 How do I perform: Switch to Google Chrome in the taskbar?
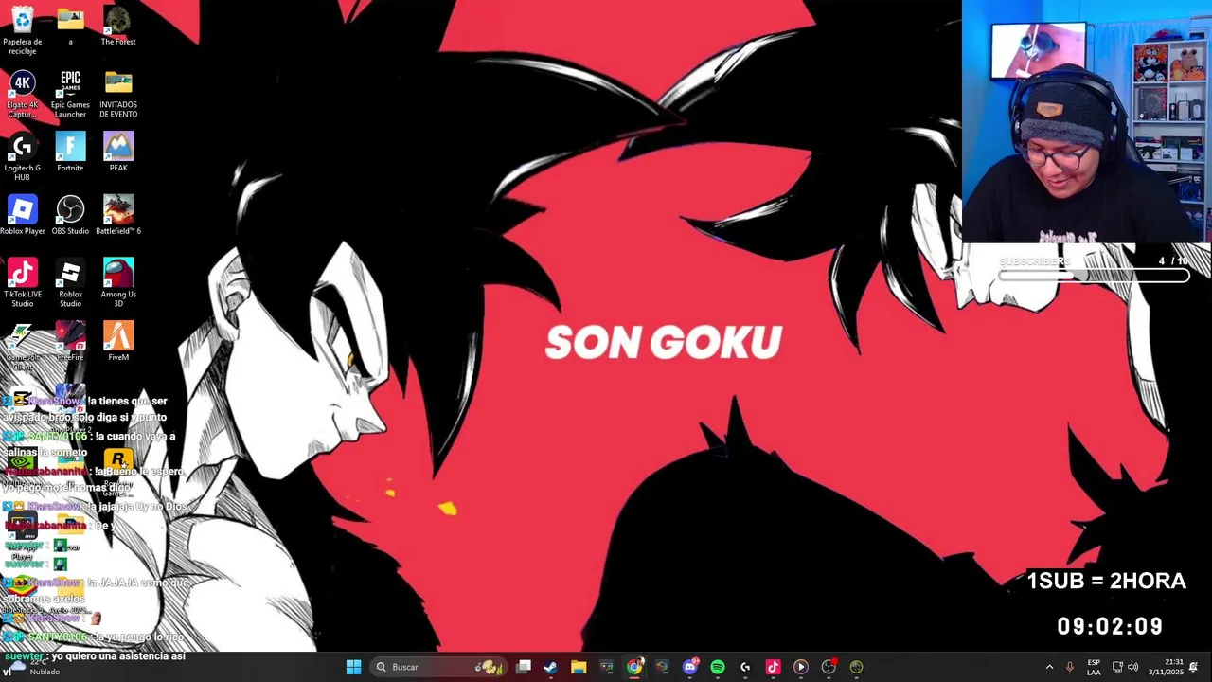(634, 667)
